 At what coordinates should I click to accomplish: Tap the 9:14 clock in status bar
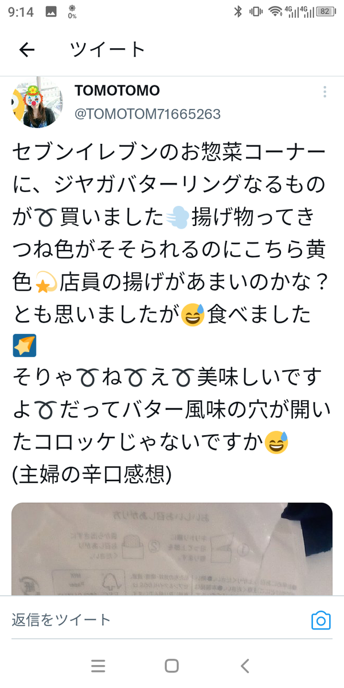click(x=21, y=11)
